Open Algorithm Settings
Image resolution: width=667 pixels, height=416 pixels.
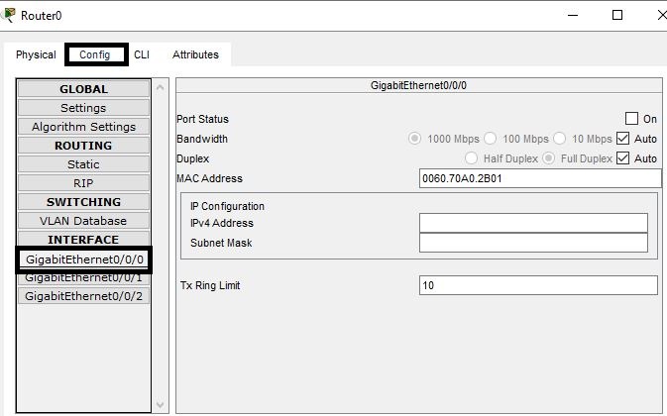tap(83, 127)
